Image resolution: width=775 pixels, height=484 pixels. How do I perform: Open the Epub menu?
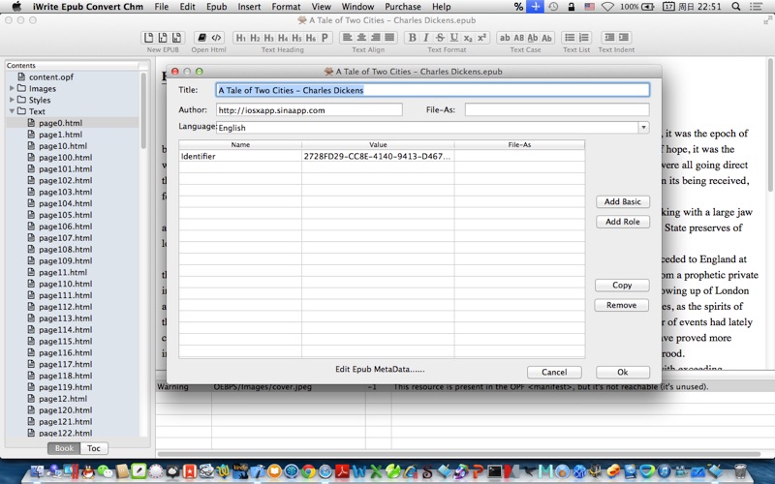click(x=216, y=7)
